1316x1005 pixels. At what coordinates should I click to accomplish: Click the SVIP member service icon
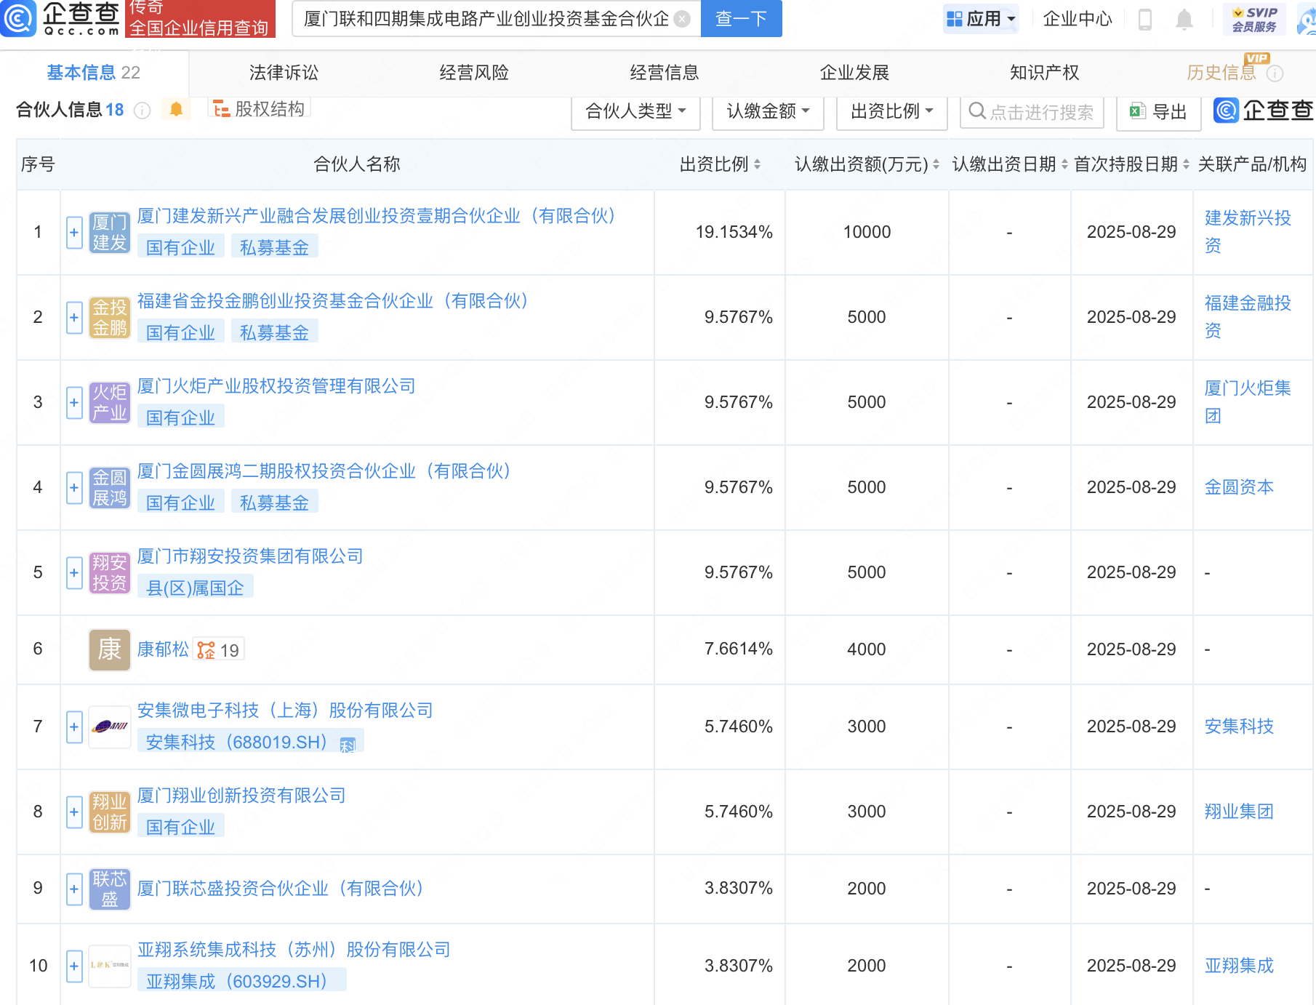tap(1254, 19)
